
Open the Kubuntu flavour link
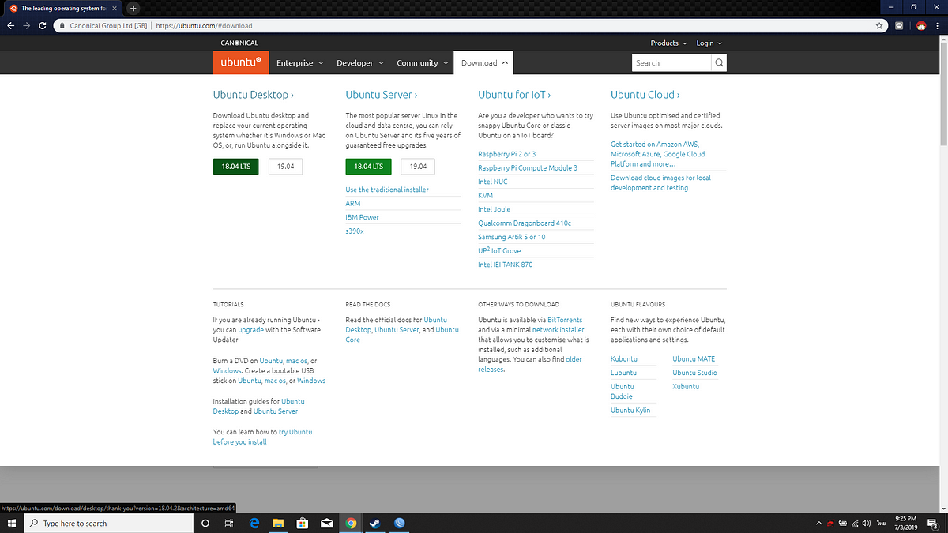point(623,358)
